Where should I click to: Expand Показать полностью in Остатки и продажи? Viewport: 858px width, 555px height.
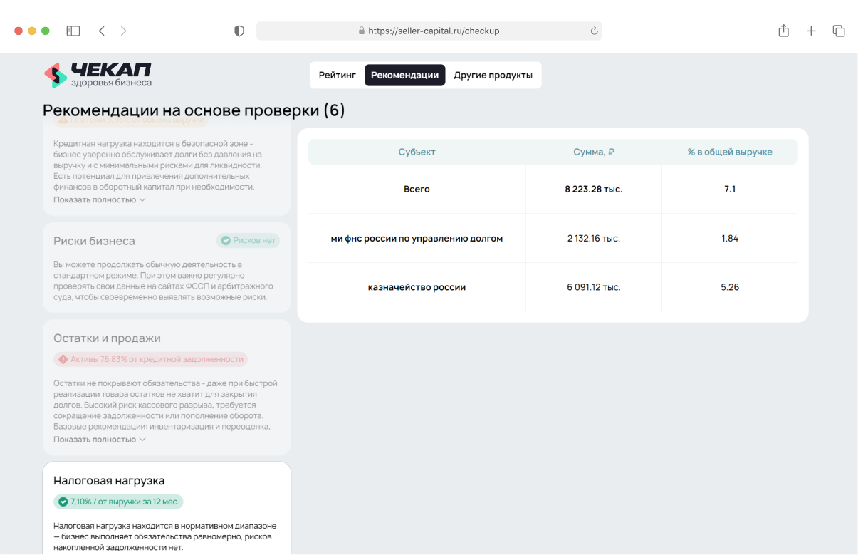pos(99,439)
